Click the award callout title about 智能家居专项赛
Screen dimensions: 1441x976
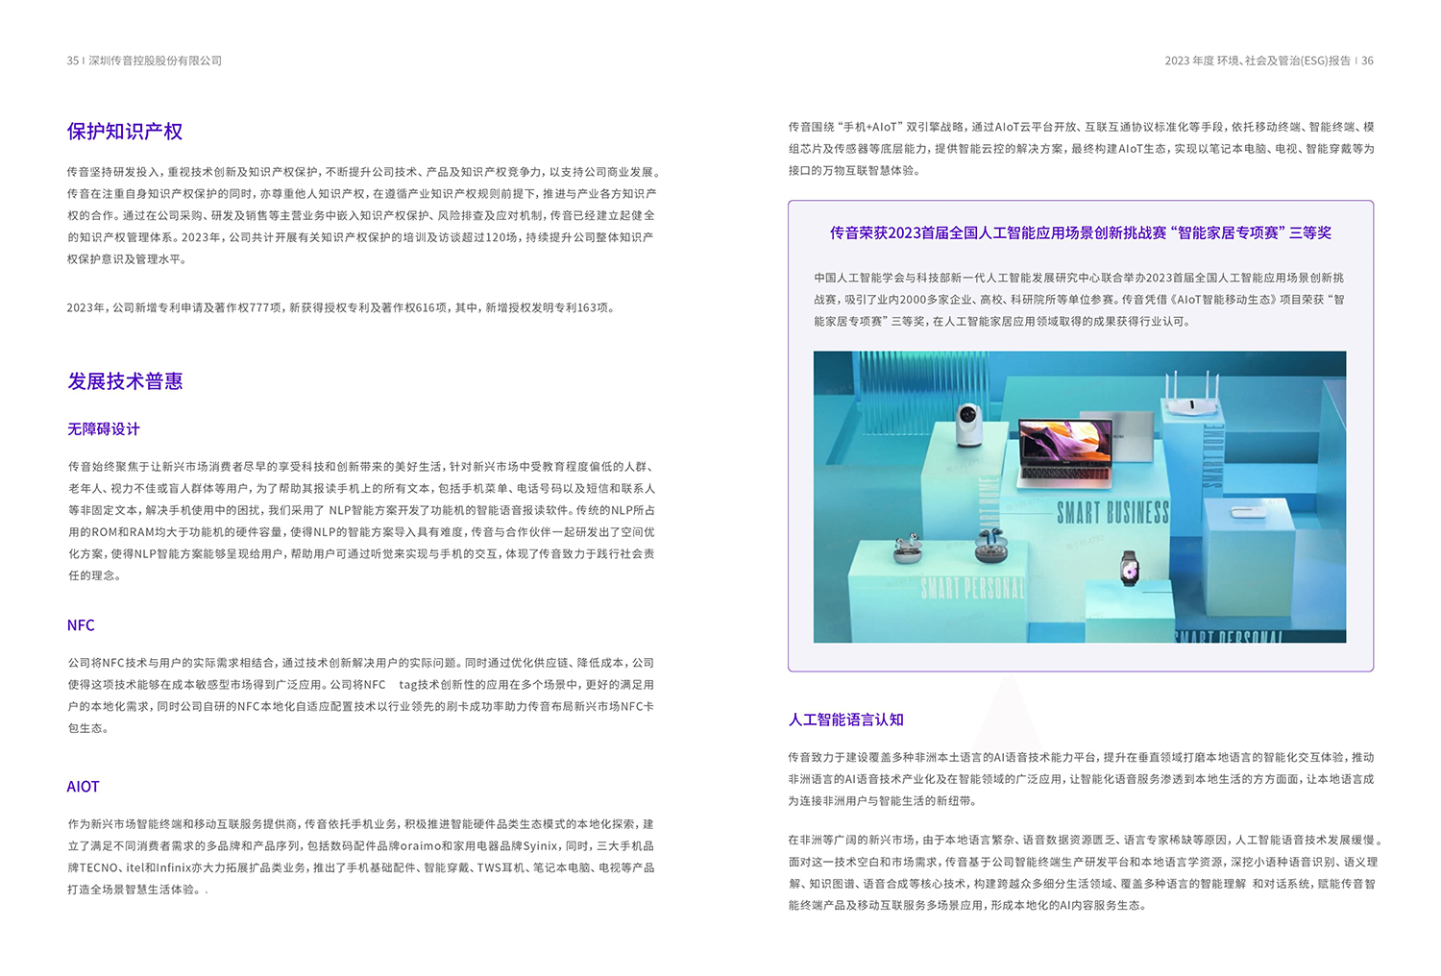(1080, 232)
